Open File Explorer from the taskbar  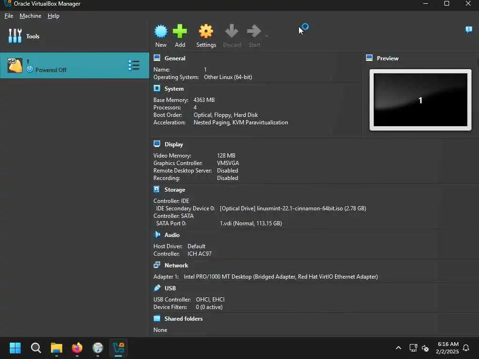[57, 348]
